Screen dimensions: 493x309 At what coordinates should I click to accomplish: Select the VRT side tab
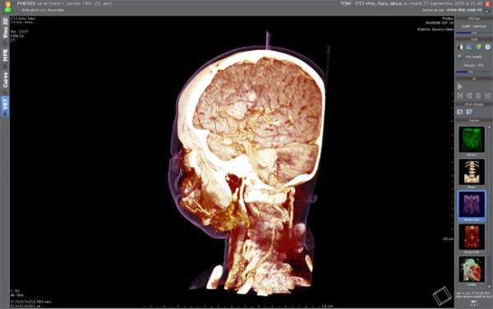tap(5, 107)
